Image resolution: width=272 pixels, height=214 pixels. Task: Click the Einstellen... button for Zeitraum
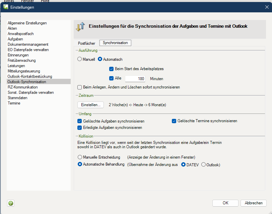(x=90, y=105)
